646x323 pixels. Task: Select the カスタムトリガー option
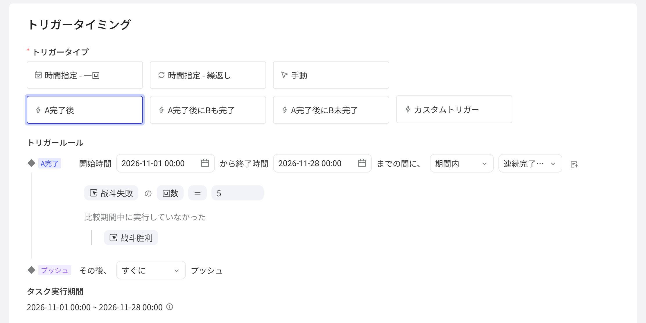[x=454, y=109]
